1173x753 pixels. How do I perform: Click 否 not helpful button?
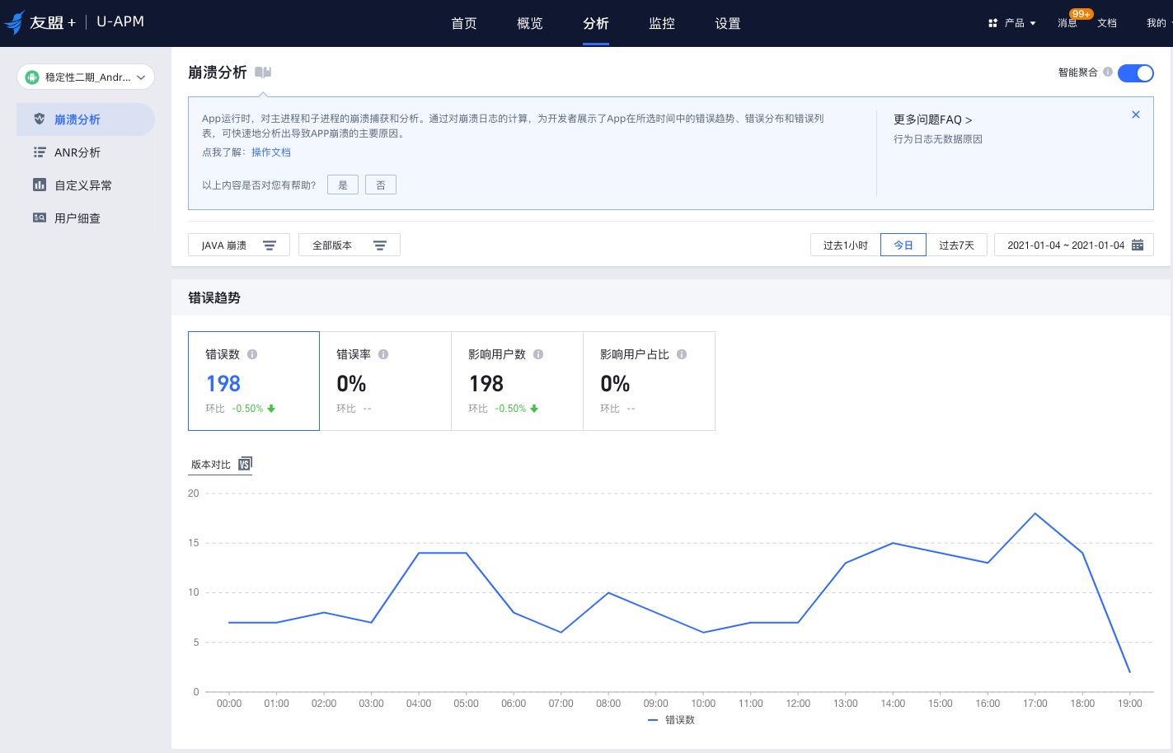[x=381, y=185]
